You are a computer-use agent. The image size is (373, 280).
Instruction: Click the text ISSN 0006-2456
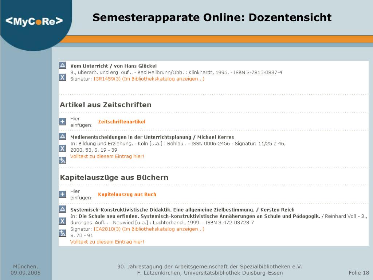(x=211, y=144)
